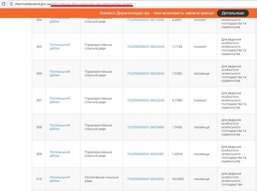The height and width of the screenshot is (191, 257).
Task: Open cadastral number 7323583500:01:001:0292
Action: 146,20
